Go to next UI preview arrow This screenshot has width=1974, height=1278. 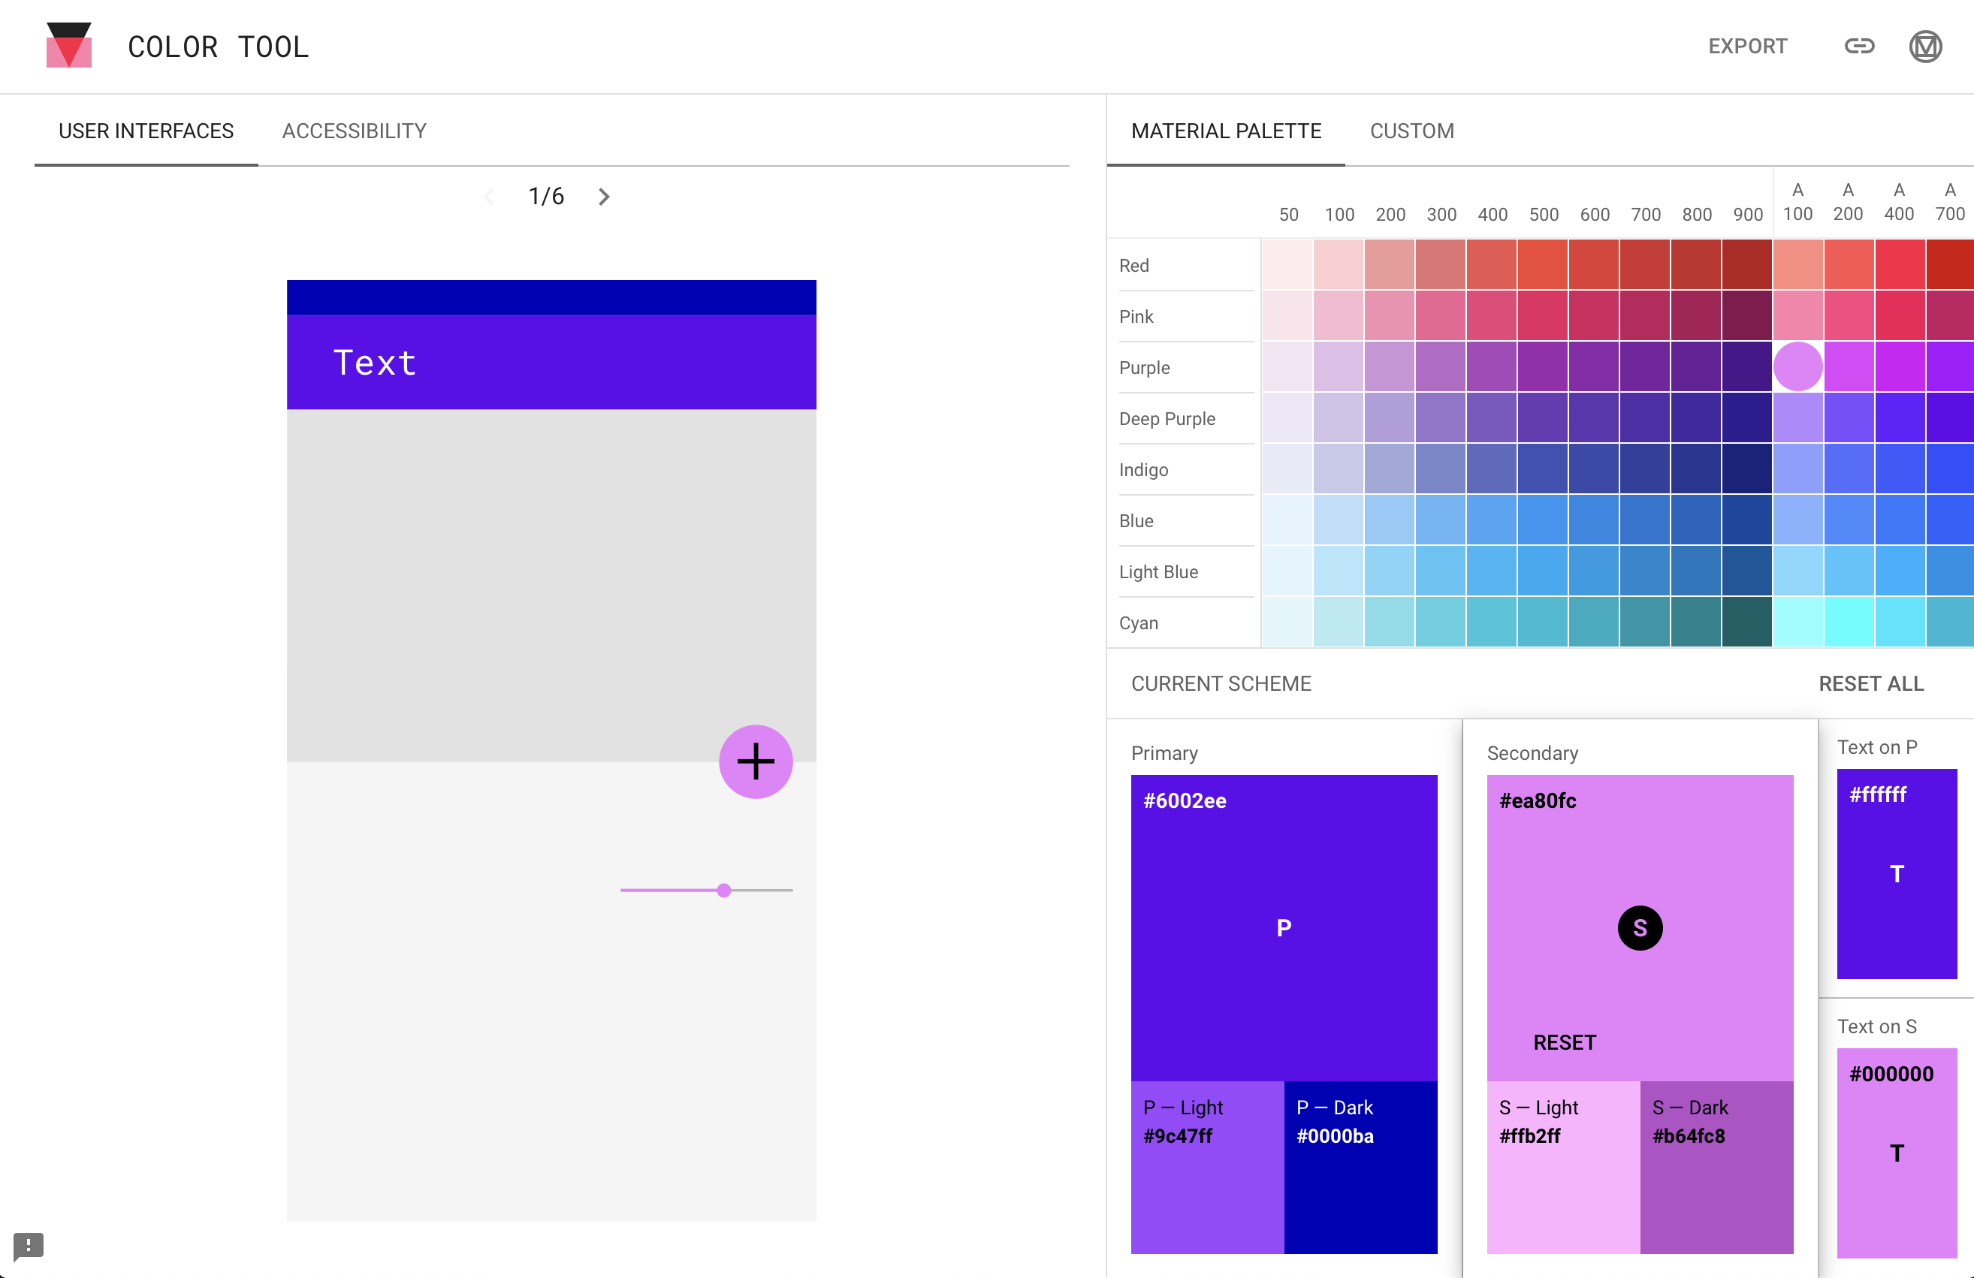coord(604,197)
